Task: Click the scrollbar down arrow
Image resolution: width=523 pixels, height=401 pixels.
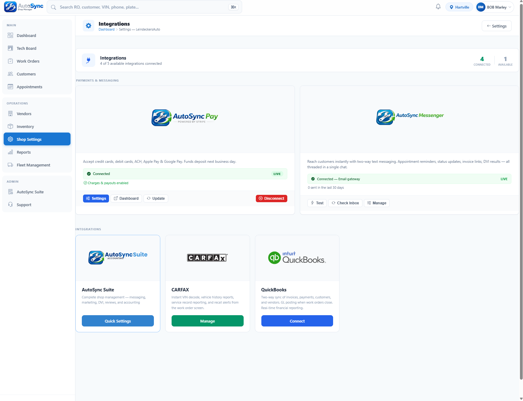Action: [521, 399]
